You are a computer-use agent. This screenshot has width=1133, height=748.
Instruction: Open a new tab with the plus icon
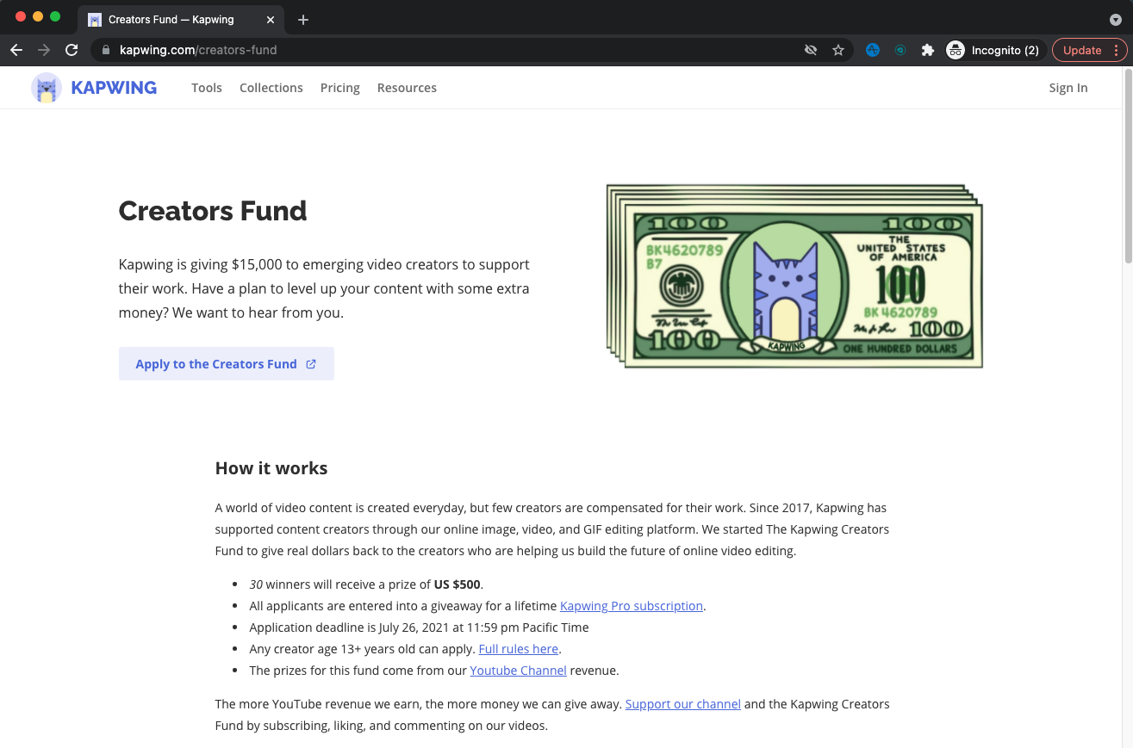pyautogui.click(x=303, y=19)
